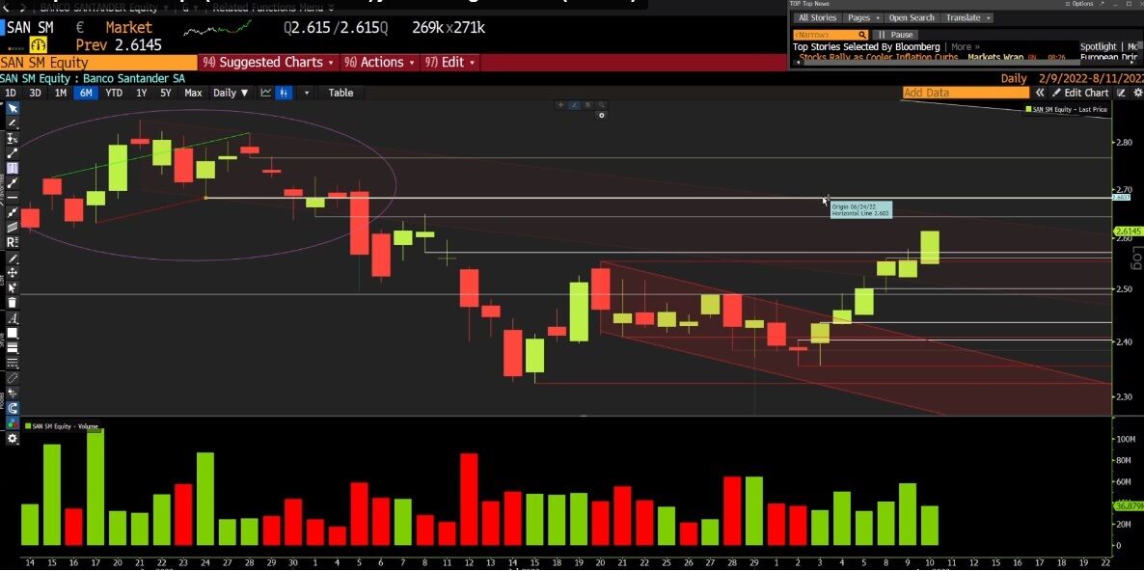Open the Table view

click(340, 93)
